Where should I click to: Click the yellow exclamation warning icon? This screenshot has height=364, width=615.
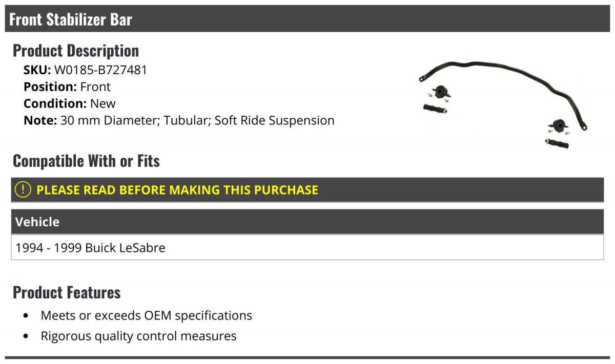tap(23, 189)
